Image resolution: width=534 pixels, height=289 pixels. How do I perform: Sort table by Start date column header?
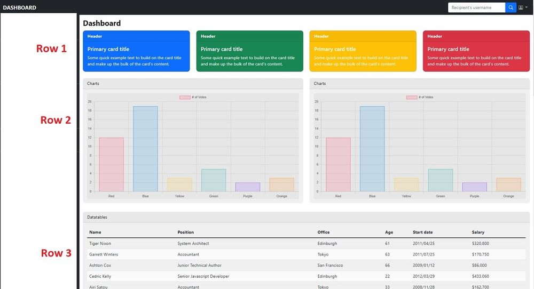(x=422, y=232)
